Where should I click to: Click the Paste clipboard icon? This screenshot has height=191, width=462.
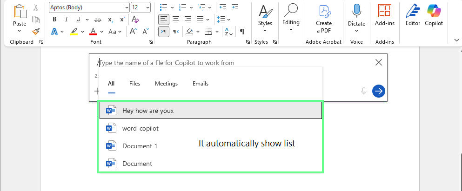click(20, 11)
